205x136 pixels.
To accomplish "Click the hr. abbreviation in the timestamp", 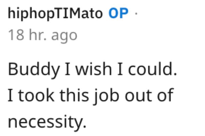I will (38, 35).
